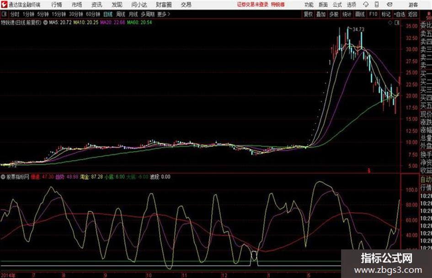Viewport: 432px width, 278px height.
Task: Click the 2014年 date axis label
Action: pyautogui.click(x=8, y=275)
